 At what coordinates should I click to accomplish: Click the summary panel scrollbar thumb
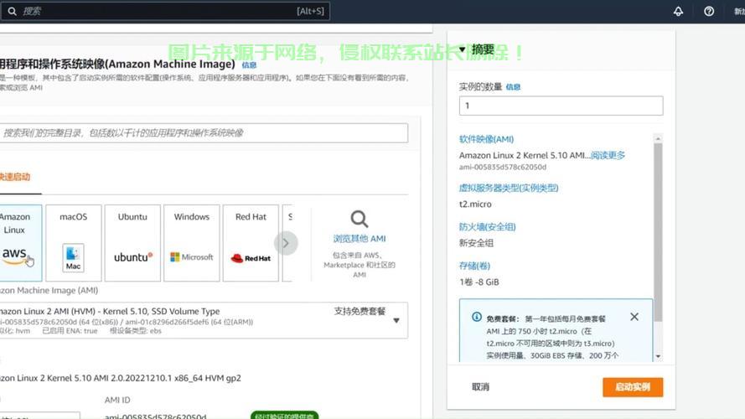click(658, 232)
